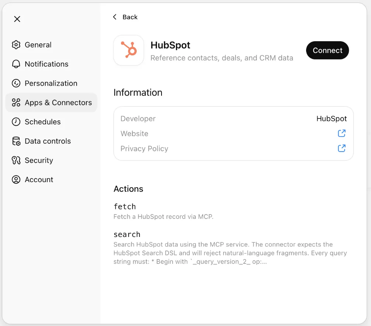
Task: Click the Connect button for HubSpot
Action: (x=327, y=50)
